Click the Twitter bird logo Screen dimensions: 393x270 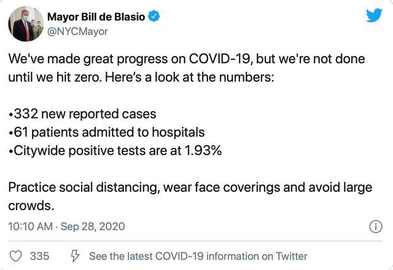(374, 15)
